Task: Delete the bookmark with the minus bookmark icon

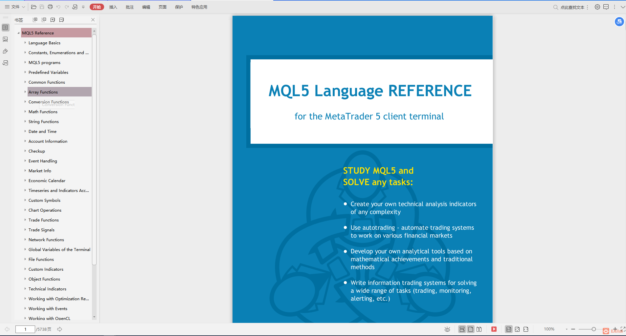Action: point(61,20)
